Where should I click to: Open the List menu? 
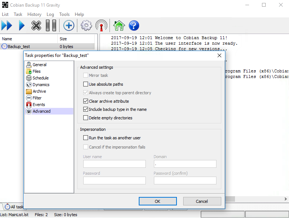(5, 14)
